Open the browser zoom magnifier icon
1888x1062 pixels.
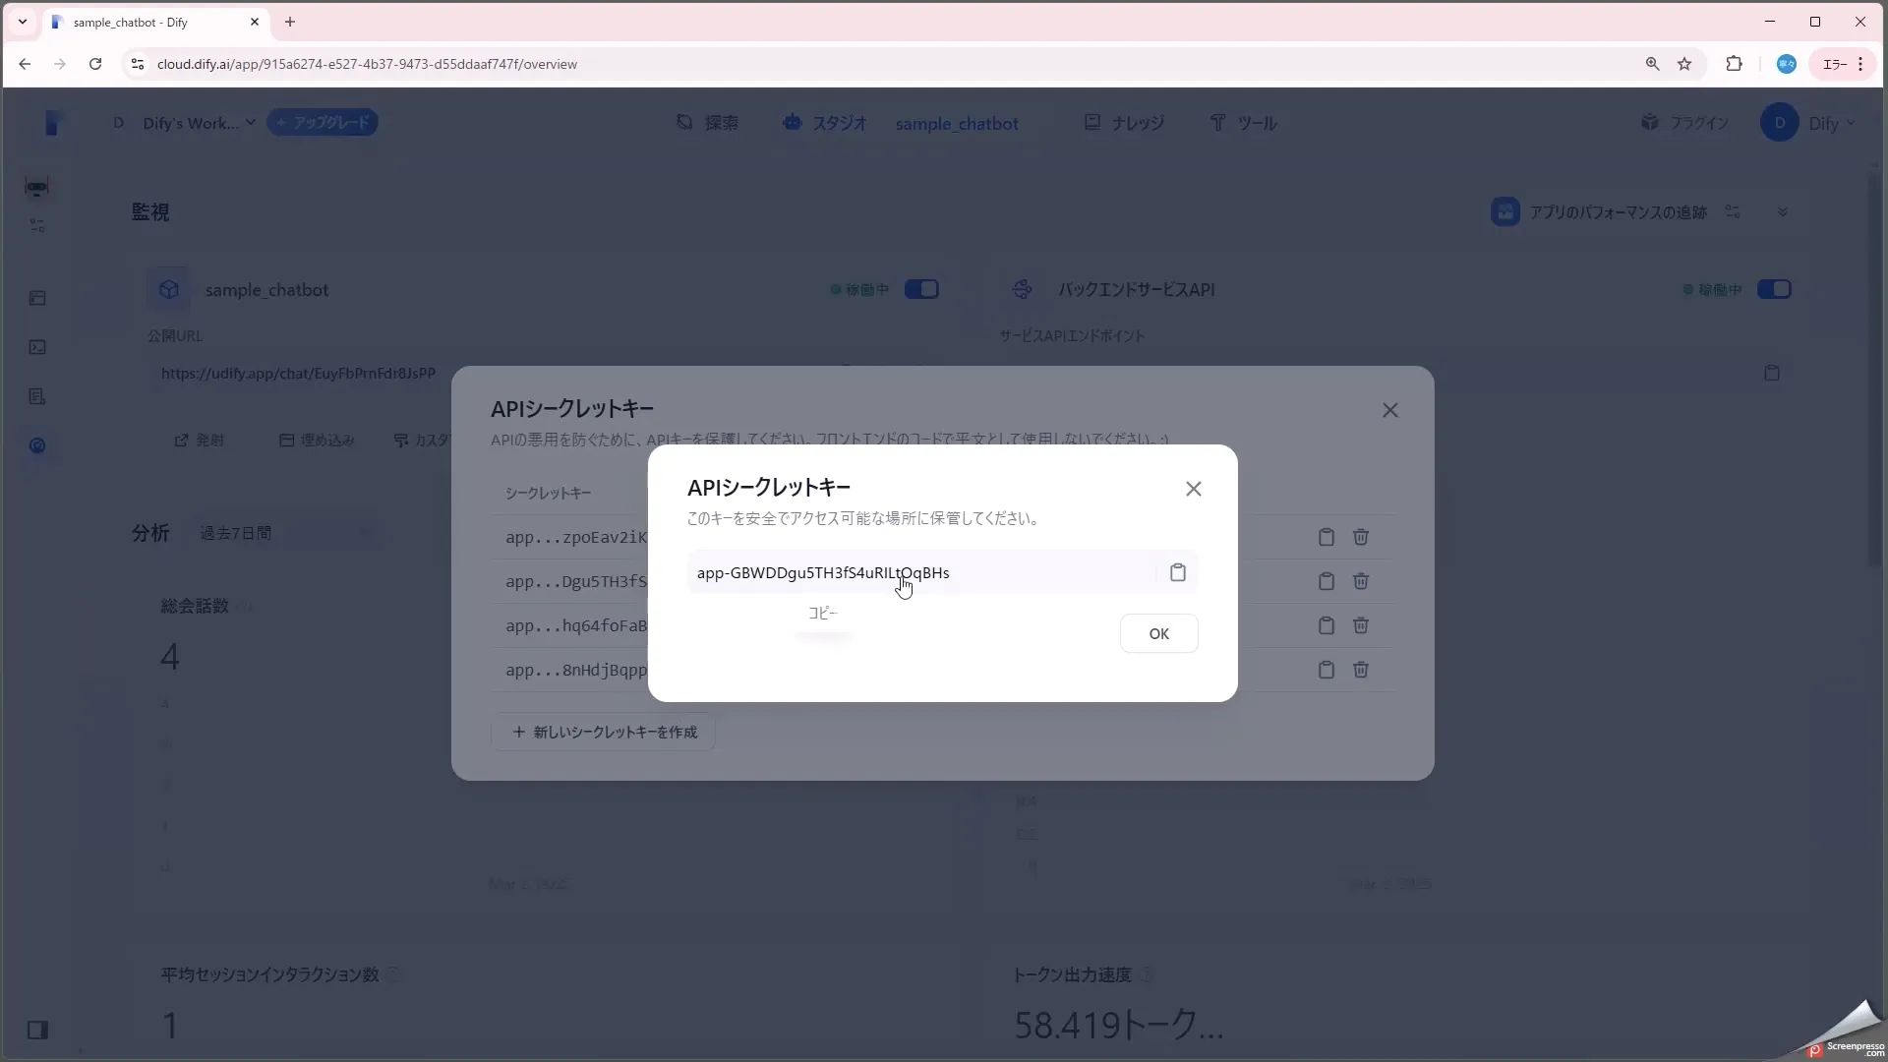coord(1652,64)
